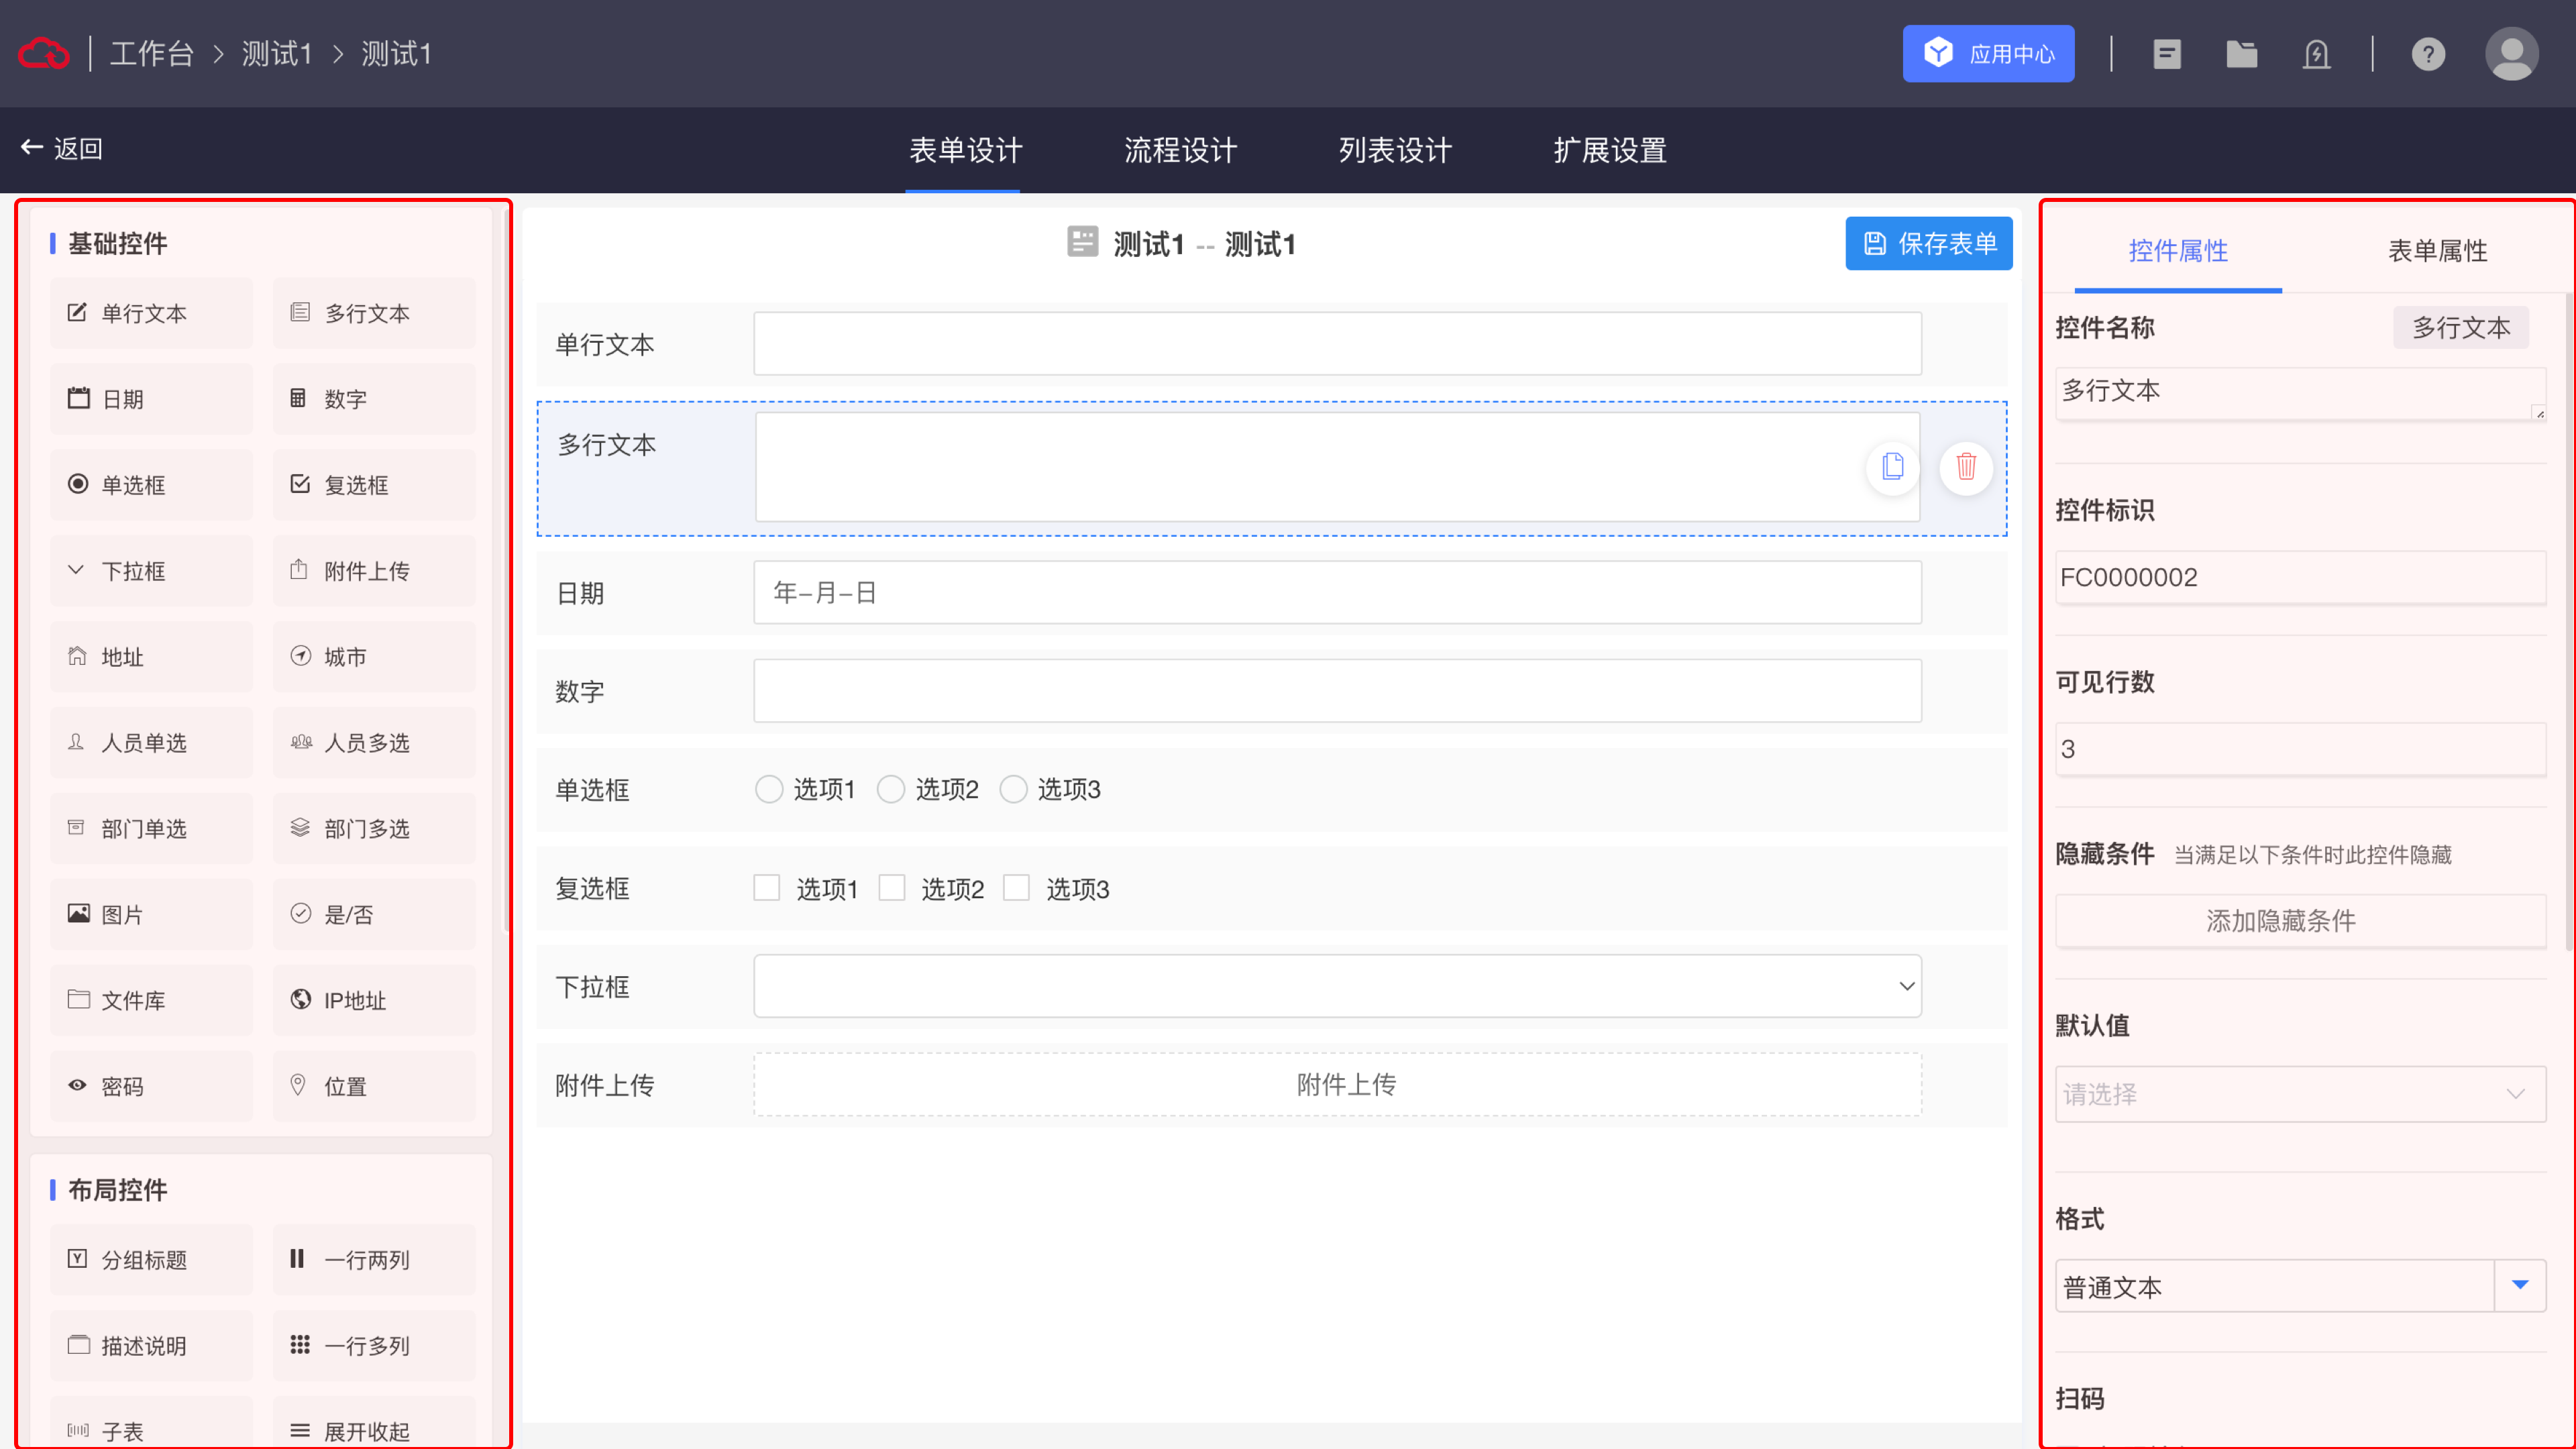Select the 人员多选 control
The image size is (2576, 1449).
[x=374, y=743]
